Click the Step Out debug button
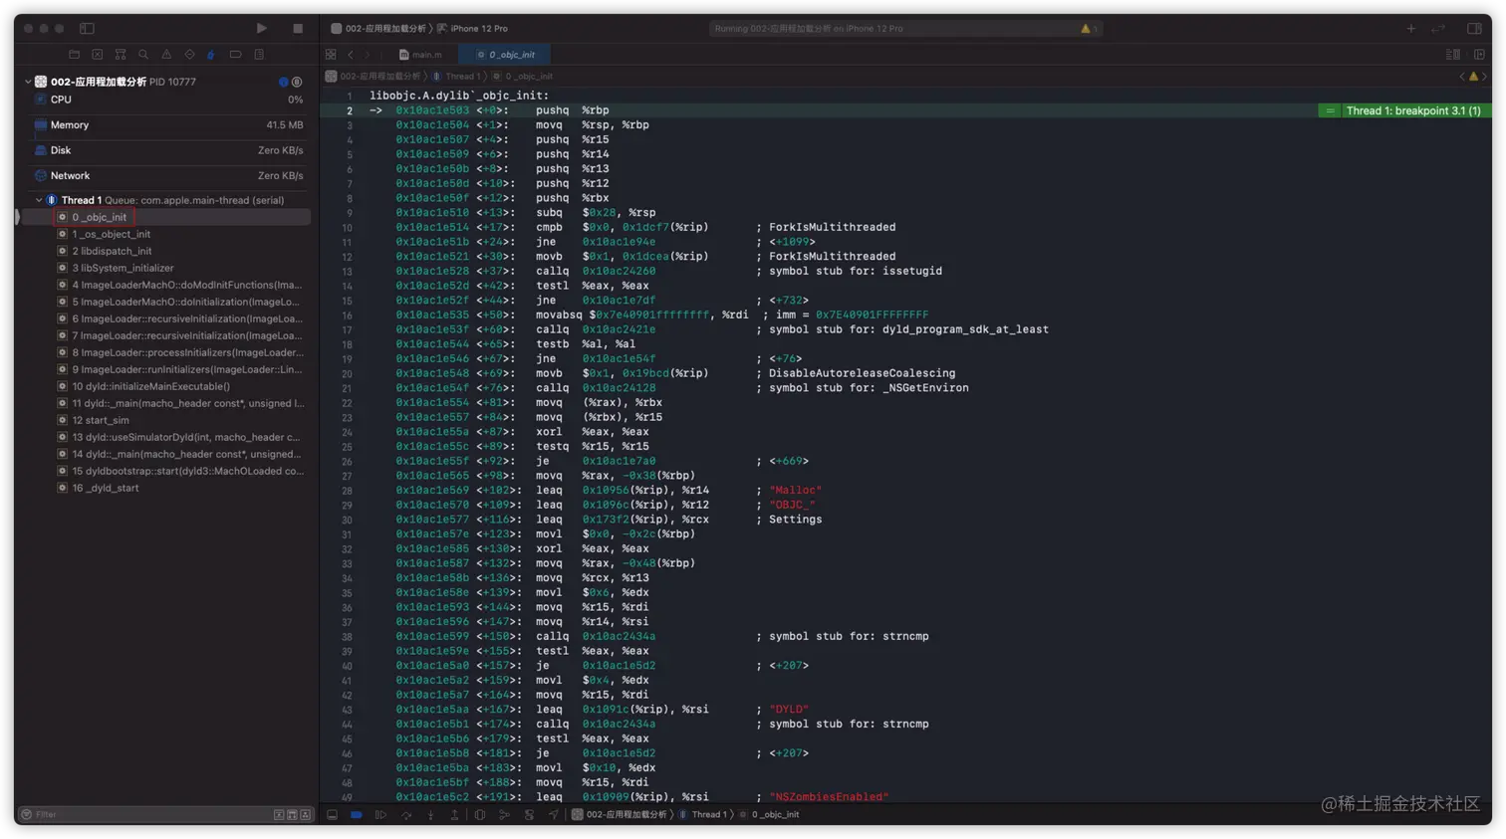 point(454,815)
